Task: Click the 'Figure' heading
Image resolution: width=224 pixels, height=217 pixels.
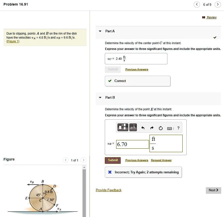Action: pos(9,159)
